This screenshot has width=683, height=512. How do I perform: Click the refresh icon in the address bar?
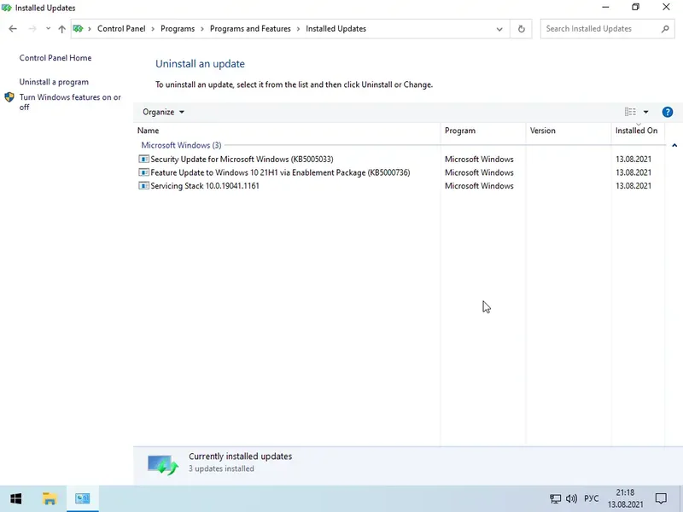521,28
